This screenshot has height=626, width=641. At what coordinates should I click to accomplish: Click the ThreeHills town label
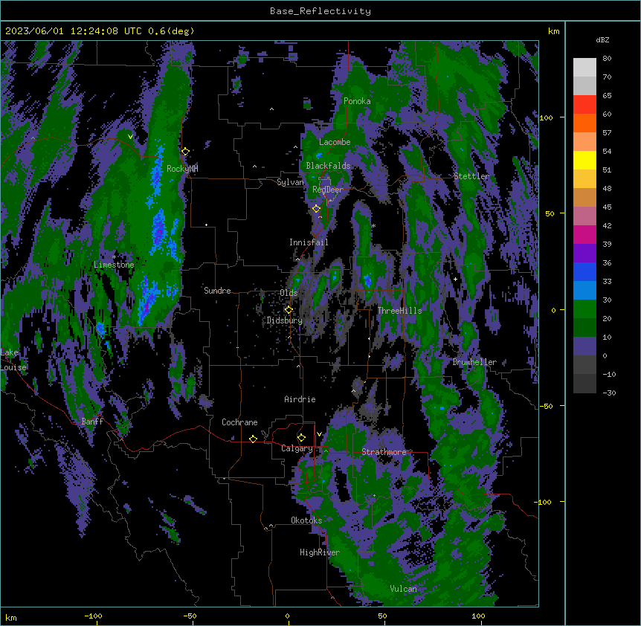point(400,311)
